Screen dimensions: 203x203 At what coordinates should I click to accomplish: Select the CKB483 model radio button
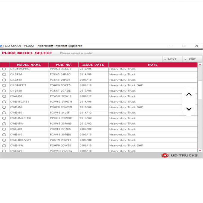click(4, 80)
